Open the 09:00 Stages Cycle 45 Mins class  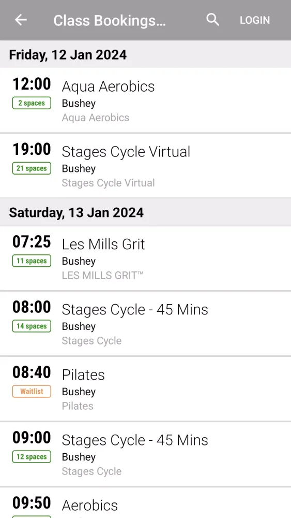(x=145, y=454)
